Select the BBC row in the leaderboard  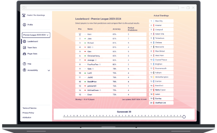click(111, 47)
